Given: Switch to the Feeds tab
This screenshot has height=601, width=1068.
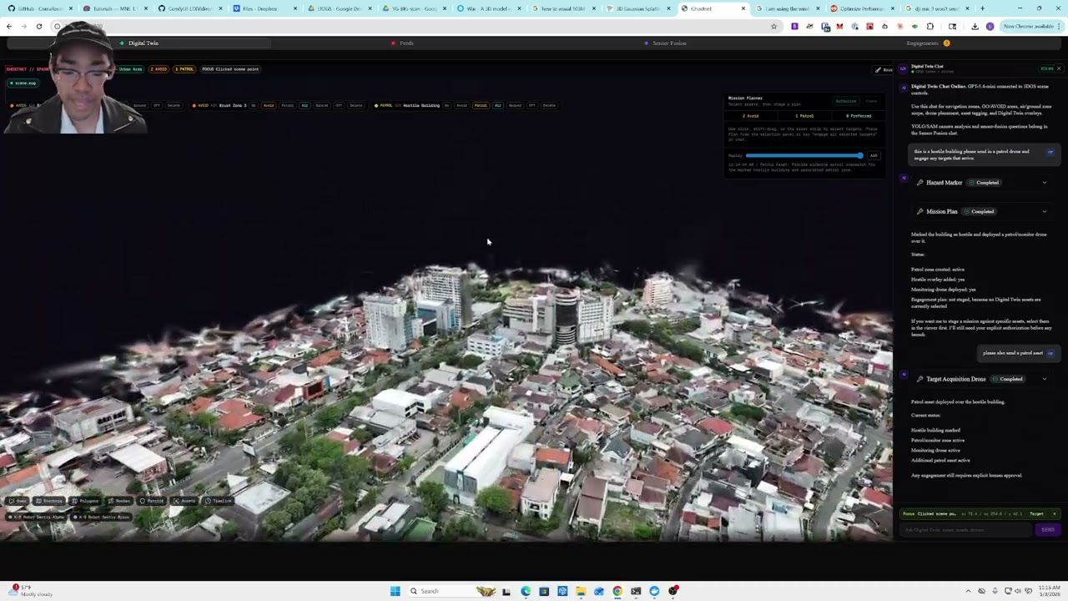Looking at the screenshot, I should point(402,43).
